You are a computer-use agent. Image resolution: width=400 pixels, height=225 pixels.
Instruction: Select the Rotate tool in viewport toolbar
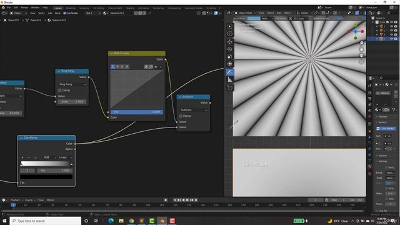pos(230,49)
